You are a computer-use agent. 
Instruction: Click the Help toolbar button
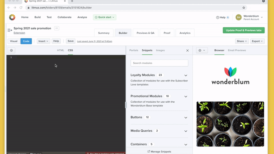pyautogui.click(x=56, y=41)
